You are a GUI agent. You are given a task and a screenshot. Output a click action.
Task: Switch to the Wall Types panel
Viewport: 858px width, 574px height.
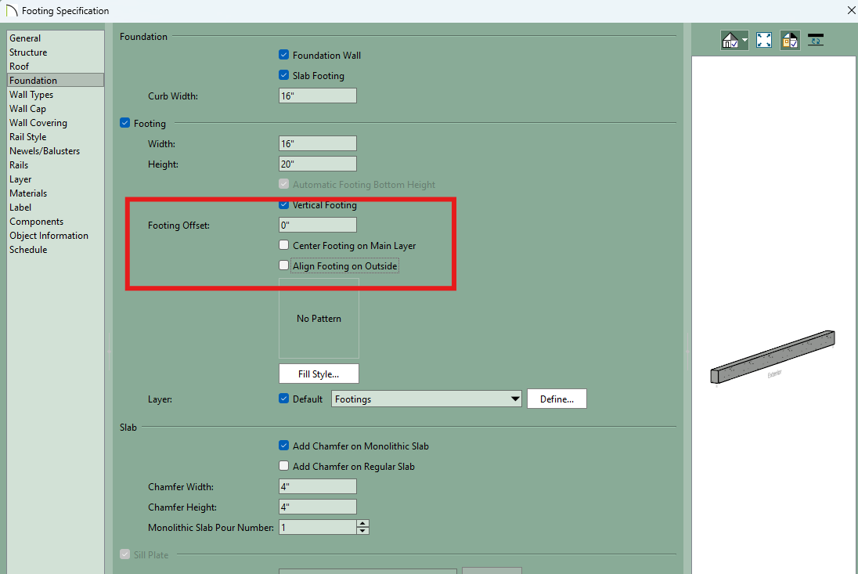(31, 95)
